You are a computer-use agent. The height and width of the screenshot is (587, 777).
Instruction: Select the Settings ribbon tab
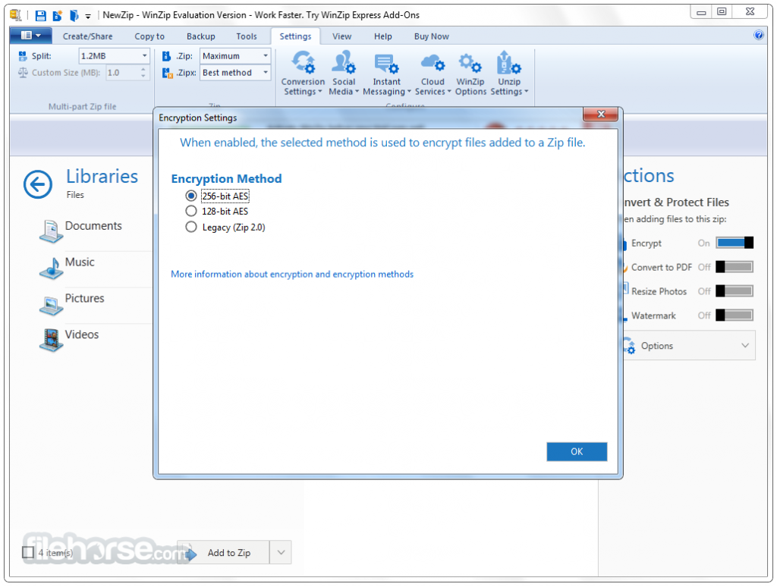(x=295, y=36)
